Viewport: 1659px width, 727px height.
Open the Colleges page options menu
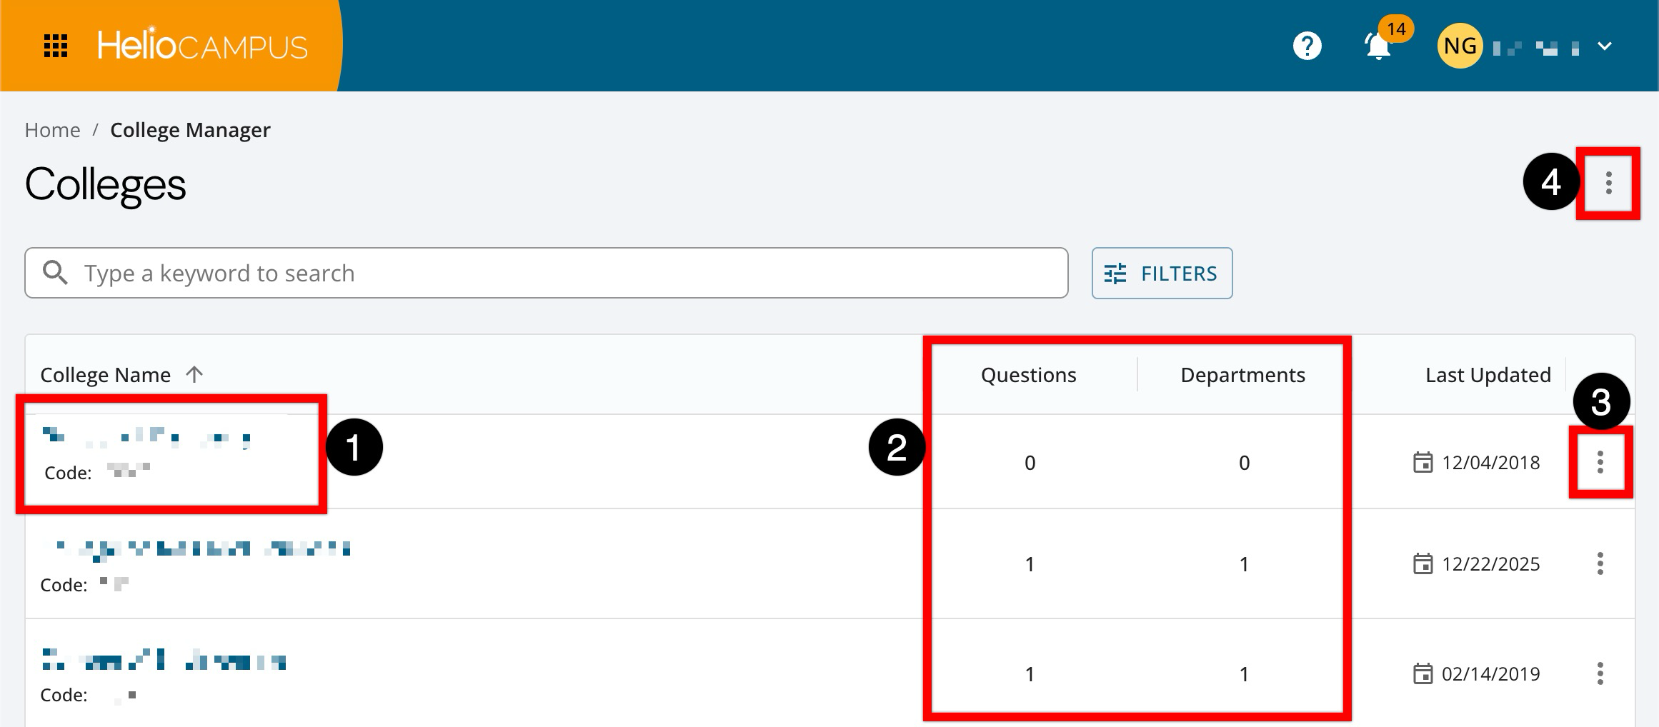(x=1608, y=184)
